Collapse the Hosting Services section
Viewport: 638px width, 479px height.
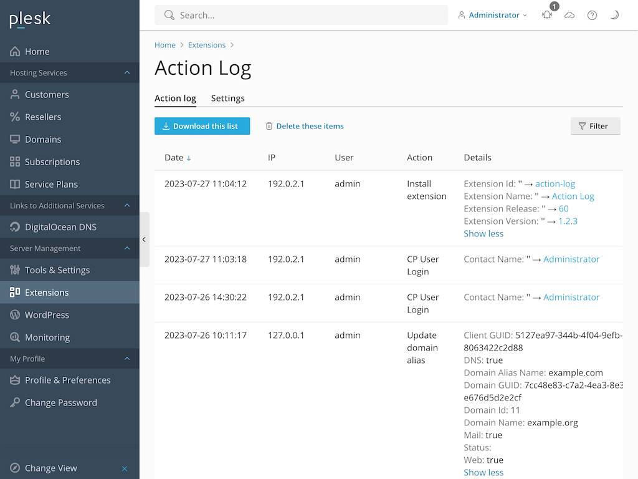(x=127, y=73)
